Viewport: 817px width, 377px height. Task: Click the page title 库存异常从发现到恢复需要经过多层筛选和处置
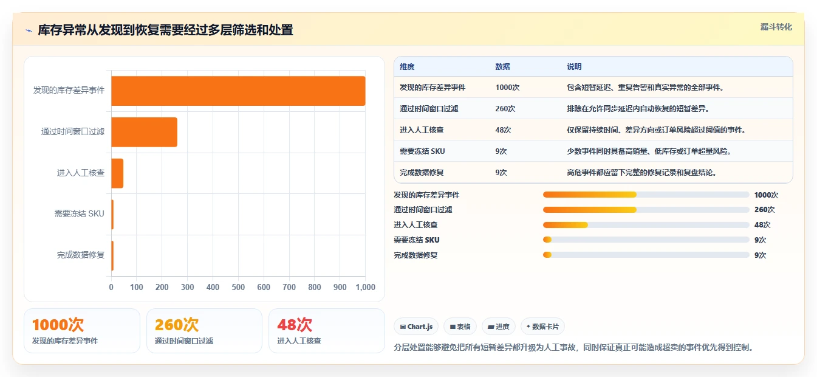pyautogui.click(x=165, y=30)
